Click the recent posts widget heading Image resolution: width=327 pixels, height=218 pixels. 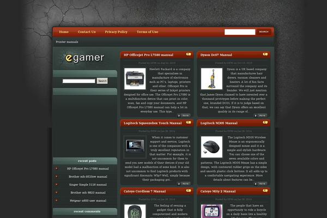click(x=87, y=161)
